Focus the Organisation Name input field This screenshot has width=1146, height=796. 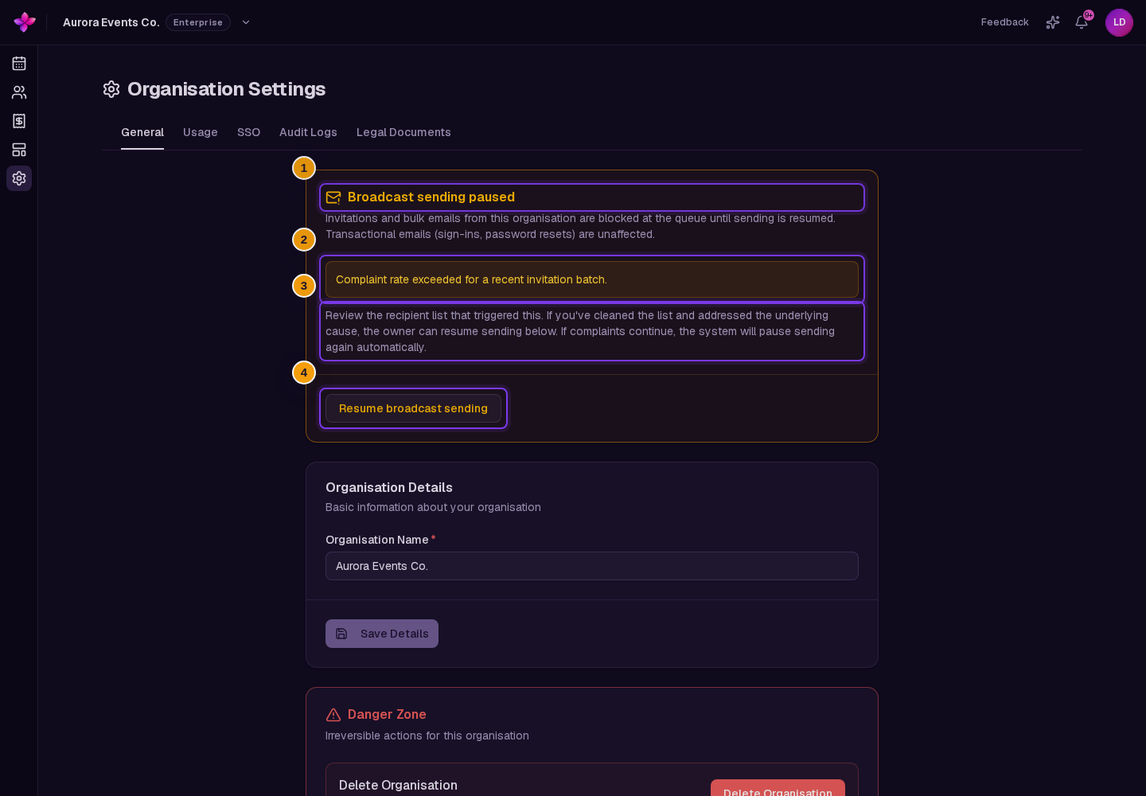[592, 566]
